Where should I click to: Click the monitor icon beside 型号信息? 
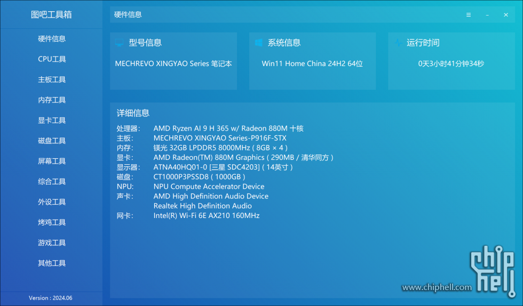click(x=119, y=43)
